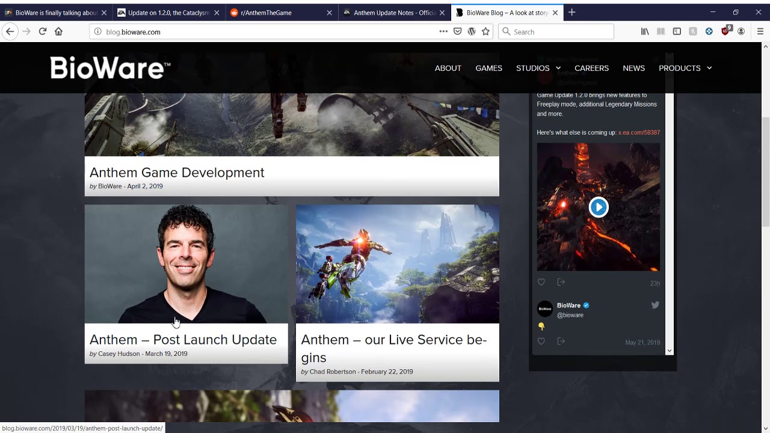Screen dimensions: 770x433
Task: Close the r/AnthemTheGame tab
Action: click(329, 13)
